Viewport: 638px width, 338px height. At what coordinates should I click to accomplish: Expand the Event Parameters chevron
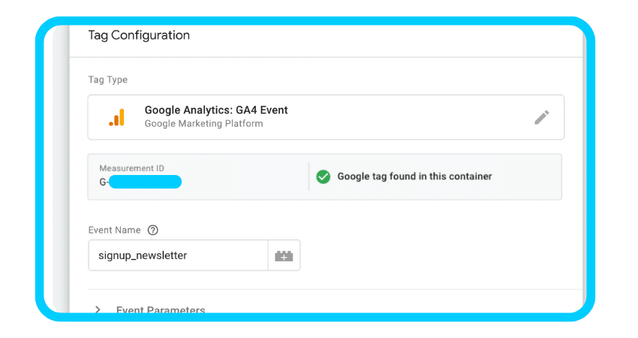click(98, 309)
